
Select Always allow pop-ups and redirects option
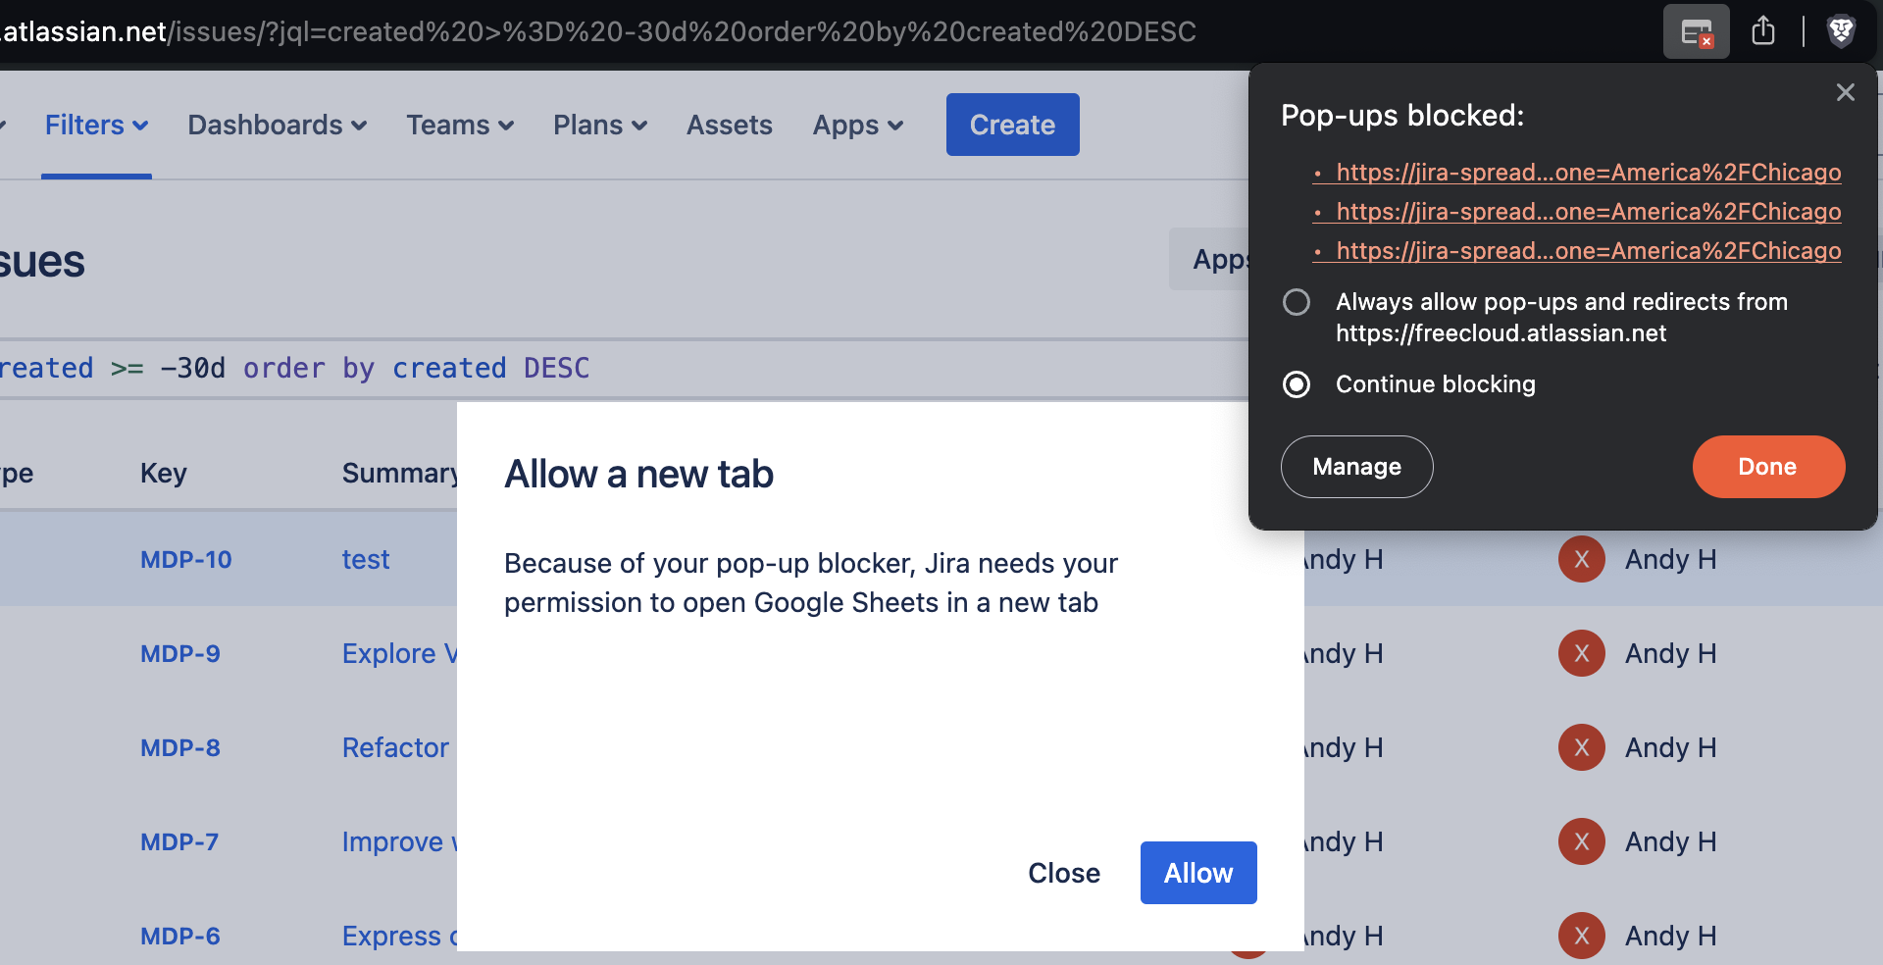coord(1297,302)
